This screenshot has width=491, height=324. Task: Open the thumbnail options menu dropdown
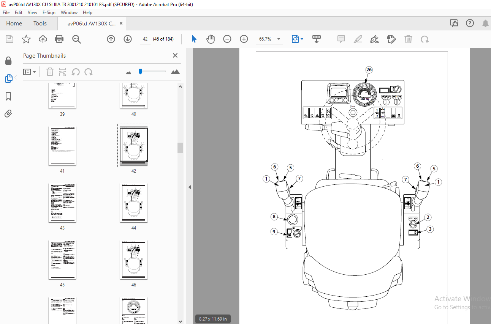[x=30, y=72]
